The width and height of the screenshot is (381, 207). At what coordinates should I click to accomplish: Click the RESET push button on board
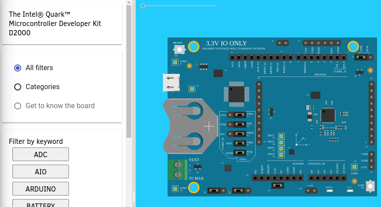[x=179, y=50]
